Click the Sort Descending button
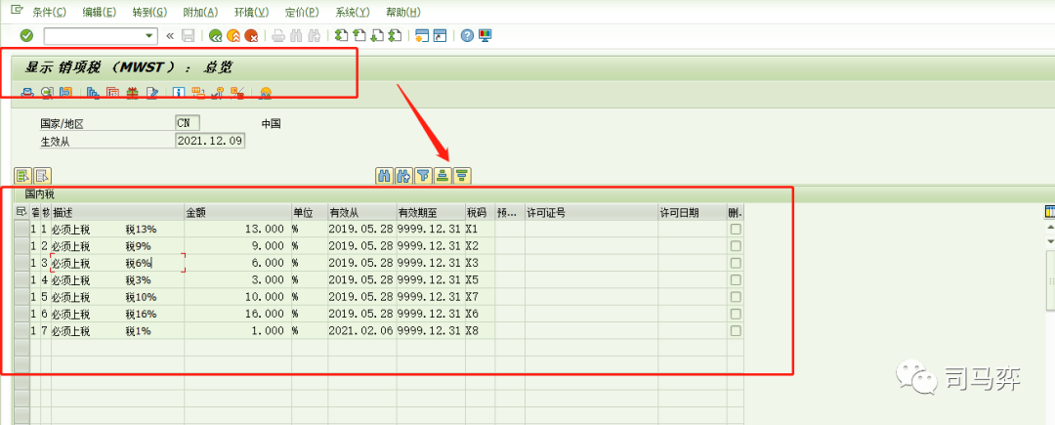Viewport: 1055px width, 425px height. (461, 176)
